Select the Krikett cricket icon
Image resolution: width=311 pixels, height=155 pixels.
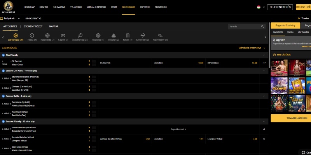click(x=128, y=36)
